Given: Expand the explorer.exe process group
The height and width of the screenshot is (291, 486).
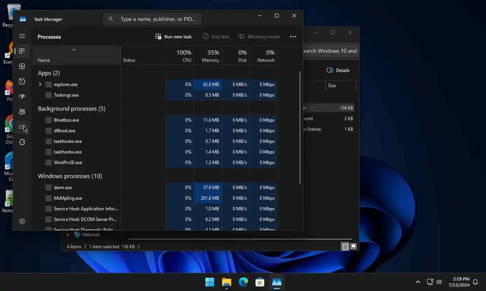Looking at the screenshot, I should pyautogui.click(x=40, y=84).
